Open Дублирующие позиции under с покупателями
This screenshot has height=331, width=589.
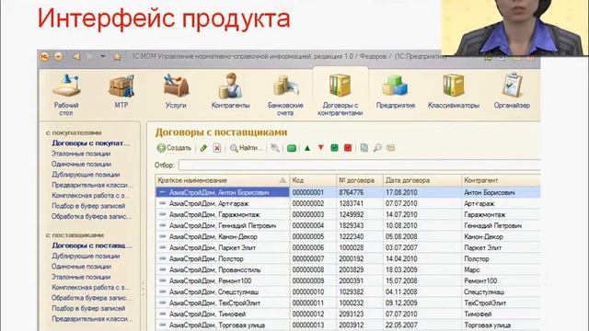[86, 175]
